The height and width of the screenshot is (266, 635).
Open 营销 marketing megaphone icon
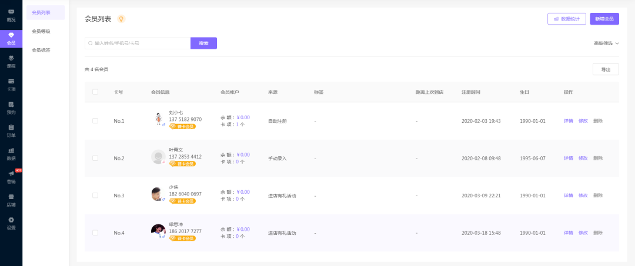11,174
